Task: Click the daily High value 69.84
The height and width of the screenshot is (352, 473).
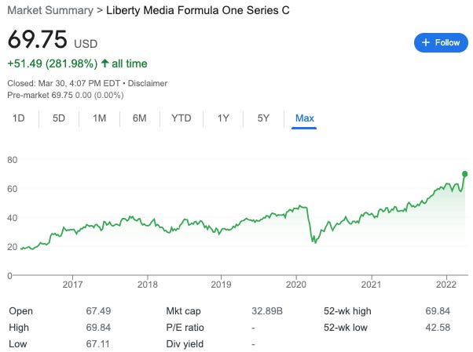Action: (x=98, y=328)
